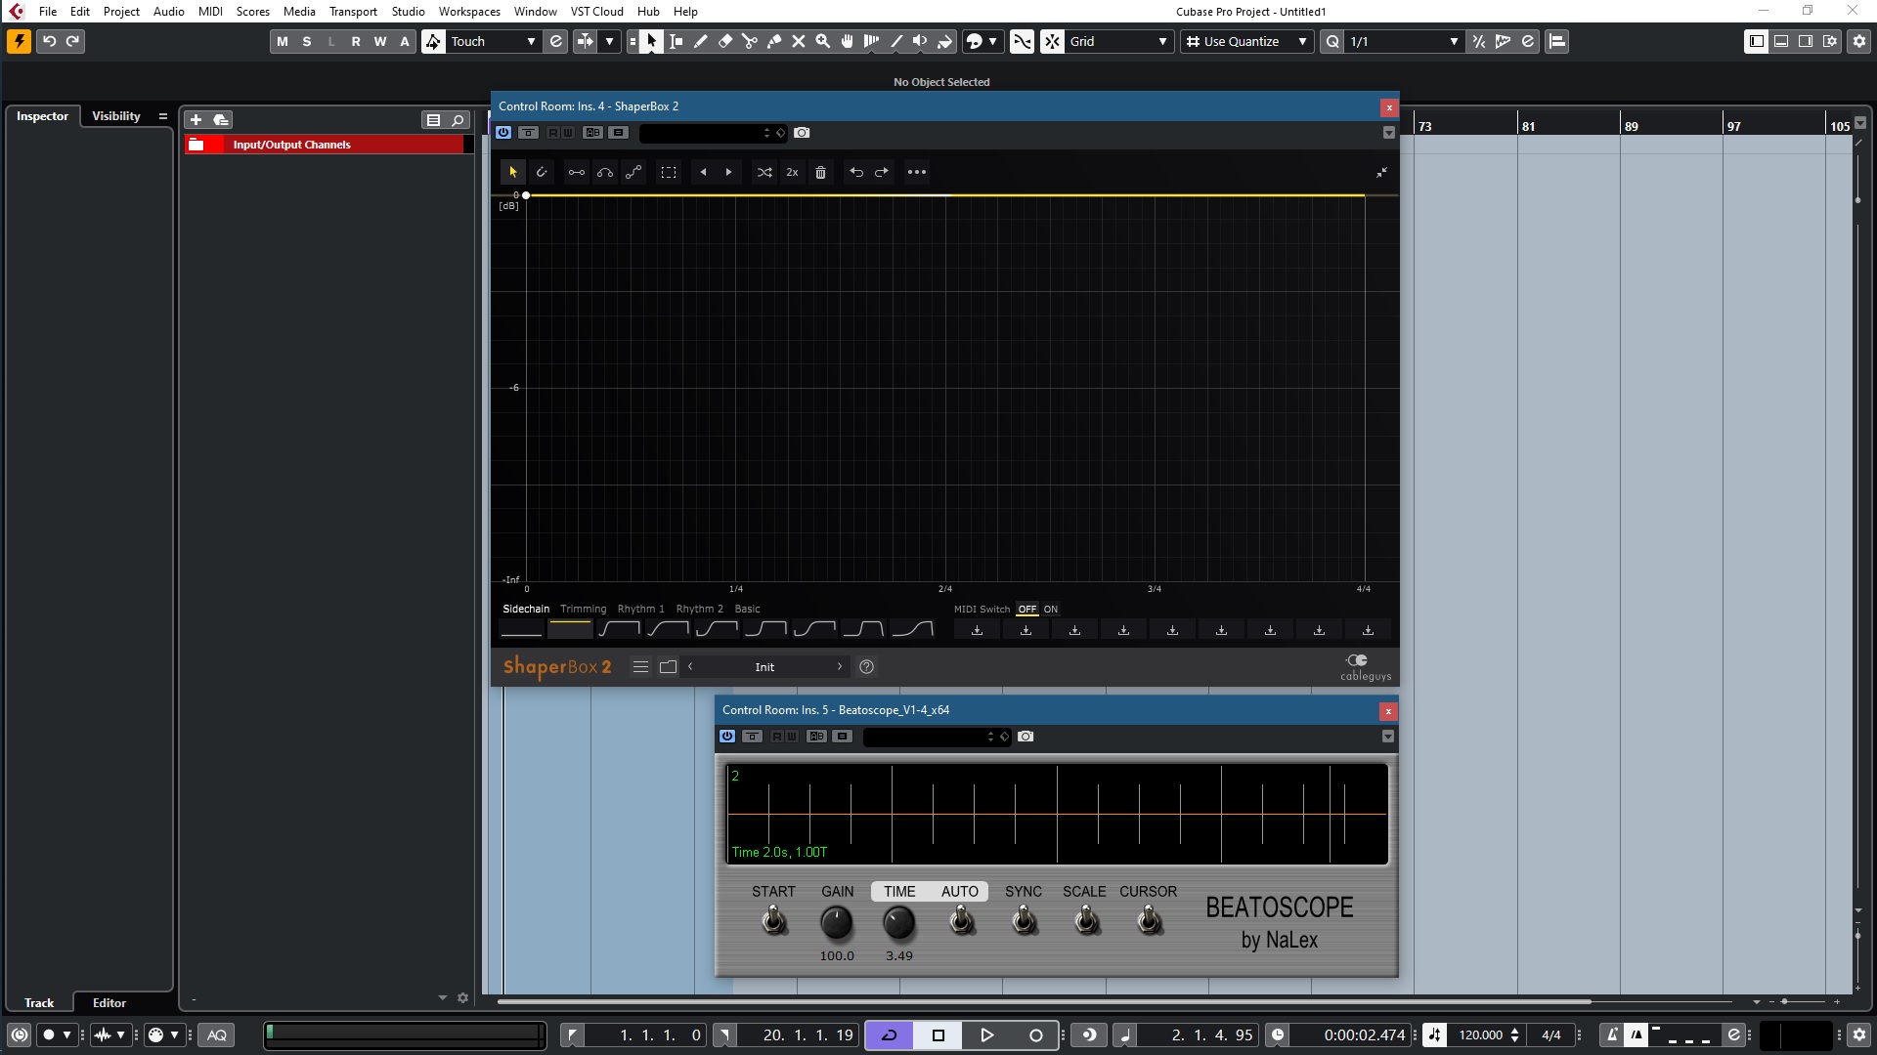Take ShaperBox plugin snapshot with camera
1877x1055 pixels.
[x=802, y=133]
